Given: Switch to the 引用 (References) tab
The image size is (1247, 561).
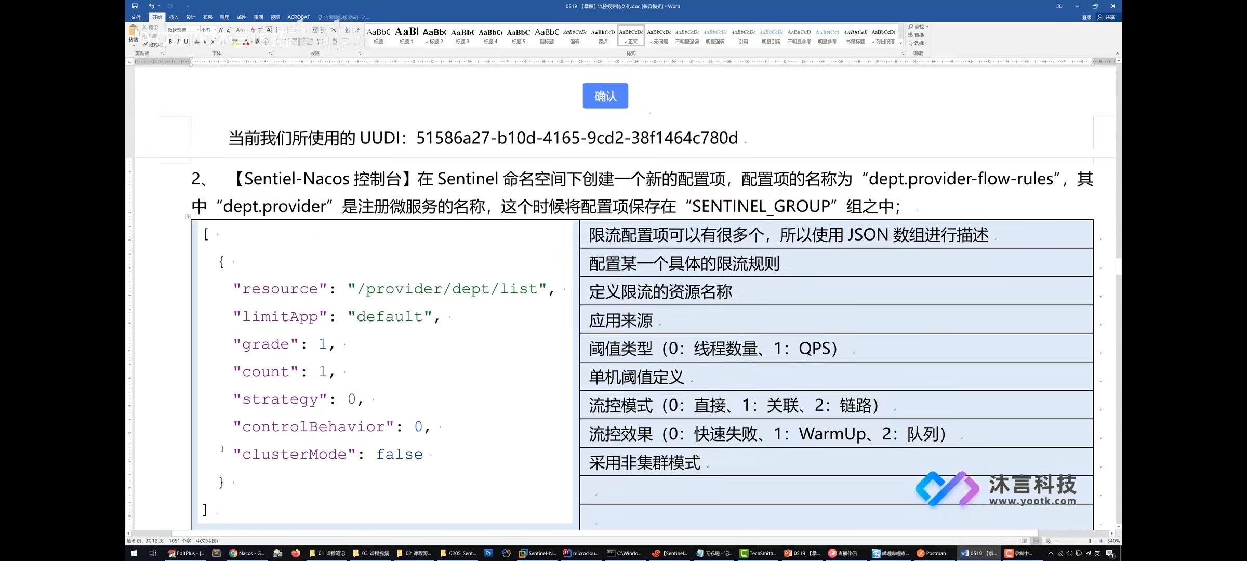Looking at the screenshot, I should pyautogui.click(x=224, y=17).
